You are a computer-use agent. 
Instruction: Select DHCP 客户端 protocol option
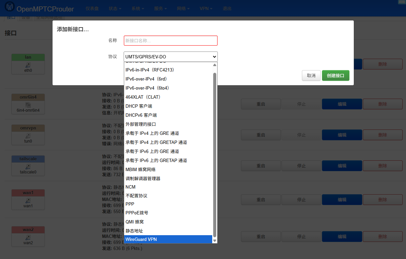tap(168, 106)
